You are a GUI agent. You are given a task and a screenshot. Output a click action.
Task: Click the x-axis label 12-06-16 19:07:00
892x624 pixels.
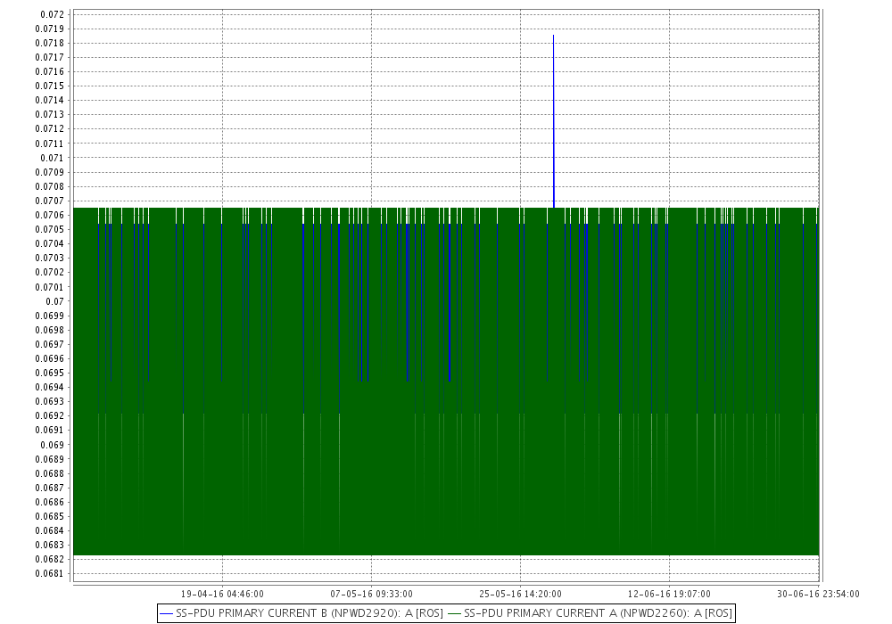(x=669, y=594)
